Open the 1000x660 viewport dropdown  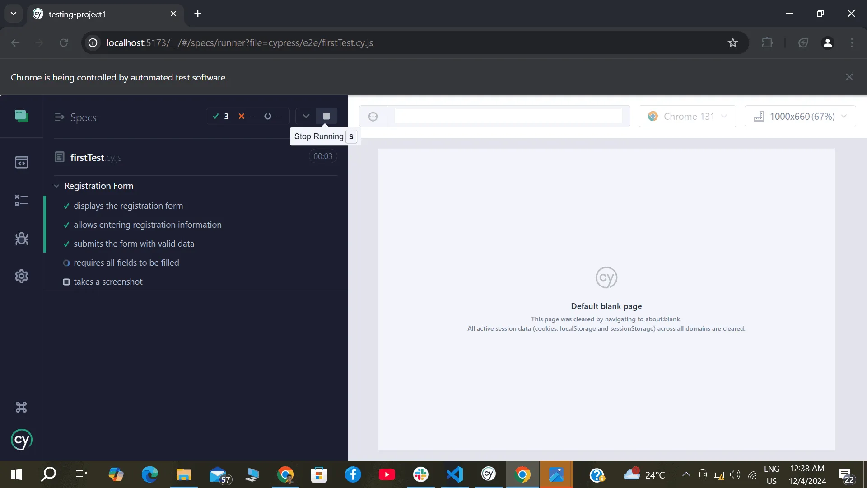[800, 117]
